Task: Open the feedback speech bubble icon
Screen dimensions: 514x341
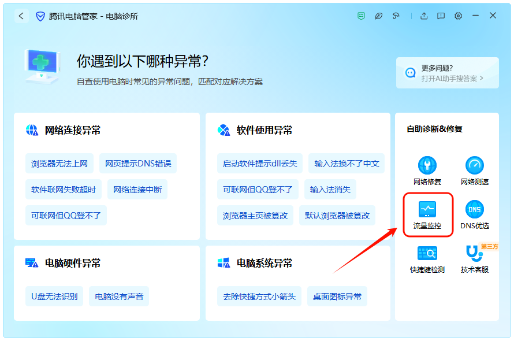Action: [x=441, y=16]
